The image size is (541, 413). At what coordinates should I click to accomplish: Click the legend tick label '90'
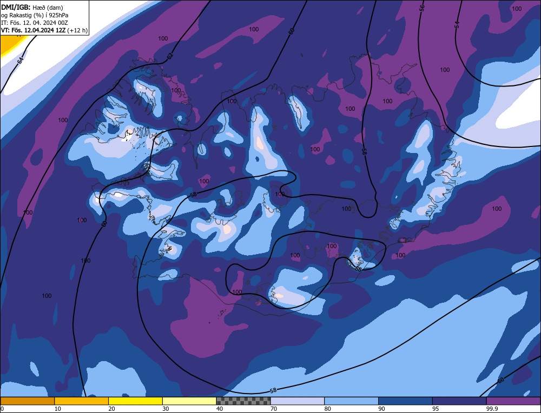(x=381, y=409)
